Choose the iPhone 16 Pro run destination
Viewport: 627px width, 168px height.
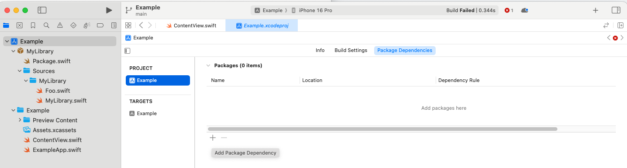pos(312,10)
